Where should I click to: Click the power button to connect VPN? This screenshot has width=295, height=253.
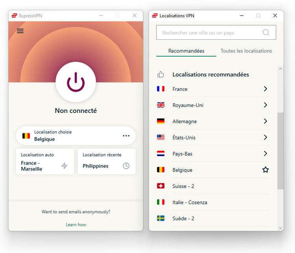[76, 82]
